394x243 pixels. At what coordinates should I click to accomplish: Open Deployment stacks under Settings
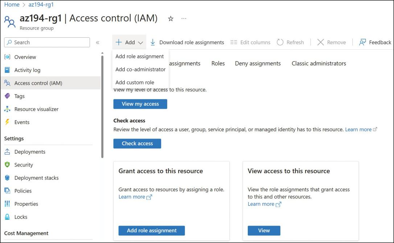click(36, 178)
